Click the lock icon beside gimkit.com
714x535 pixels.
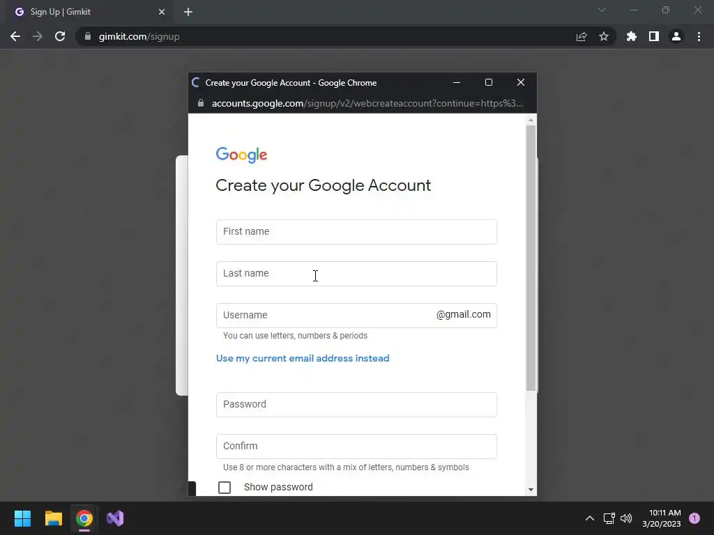tap(88, 36)
